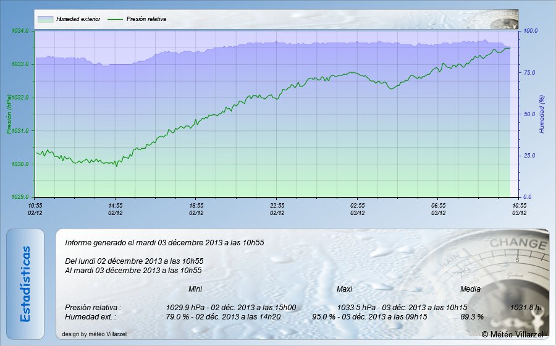Click the small barometer icon in legend bar

click(505, 20)
